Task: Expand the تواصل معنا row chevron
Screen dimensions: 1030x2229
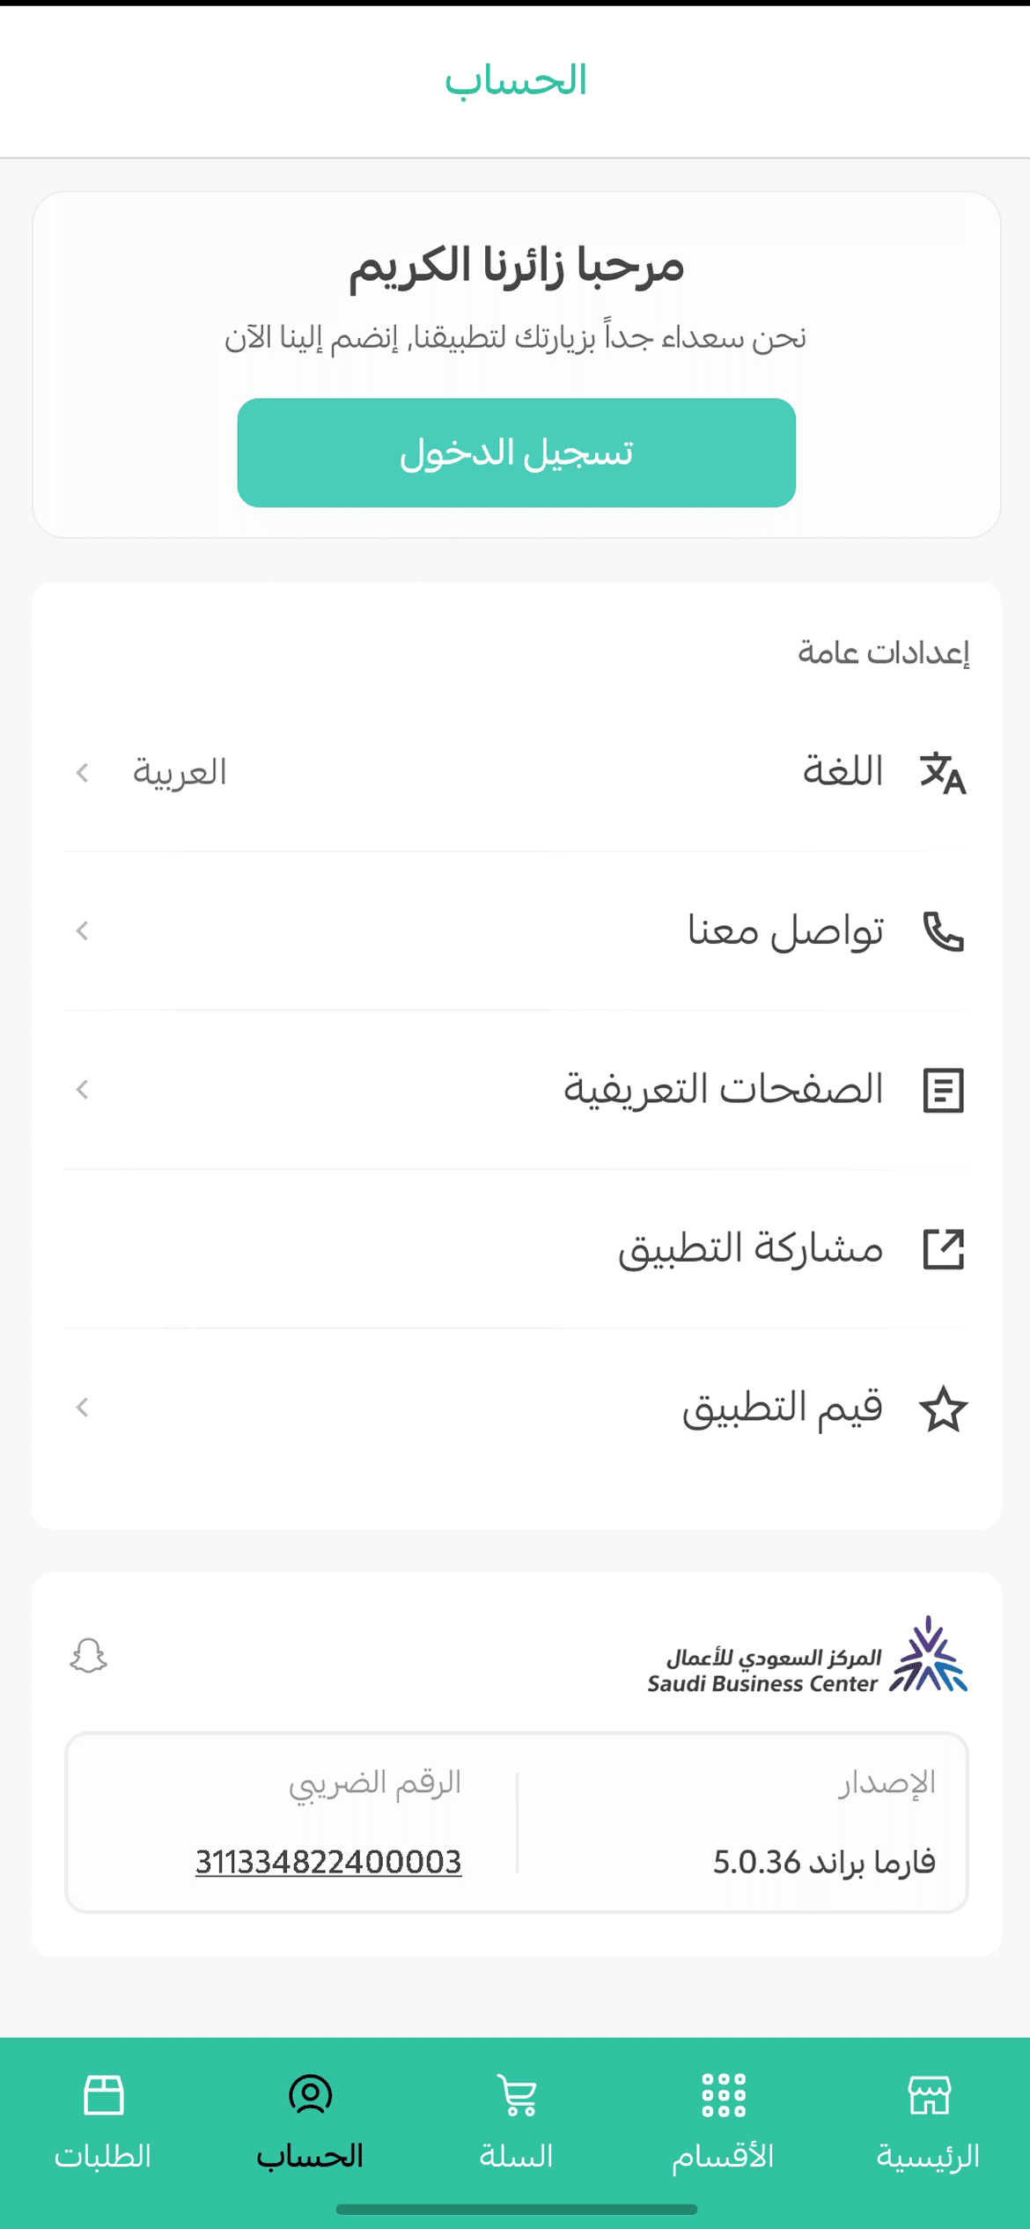Action: [x=83, y=931]
